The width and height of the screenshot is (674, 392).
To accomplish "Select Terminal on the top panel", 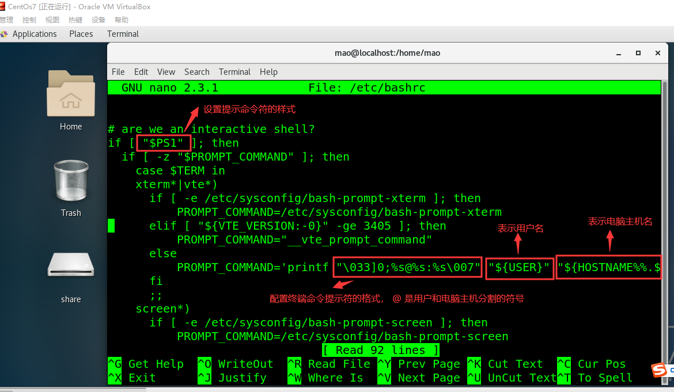I will [x=122, y=34].
